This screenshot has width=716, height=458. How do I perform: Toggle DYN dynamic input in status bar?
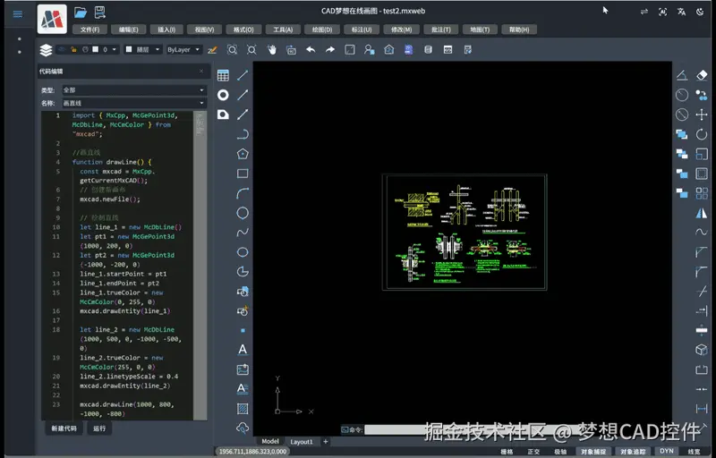point(666,452)
